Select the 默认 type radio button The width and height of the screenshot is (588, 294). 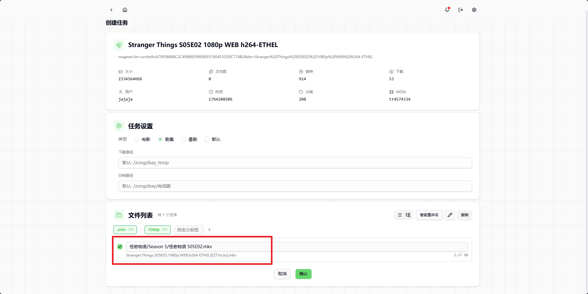pyautogui.click(x=207, y=139)
